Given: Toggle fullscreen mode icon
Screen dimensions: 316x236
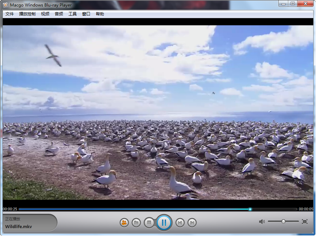Looking at the screenshot, I should [x=305, y=221].
